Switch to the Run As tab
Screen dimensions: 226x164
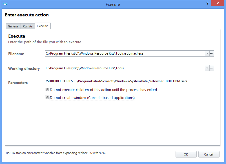(x=28, y=26)
